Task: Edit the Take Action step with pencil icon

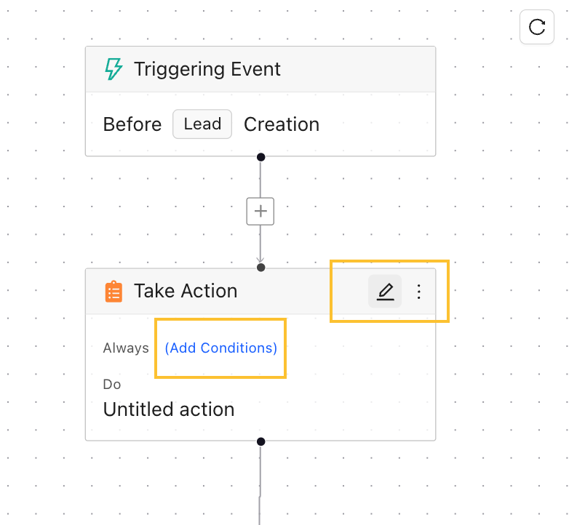Action: pos(385,292)
